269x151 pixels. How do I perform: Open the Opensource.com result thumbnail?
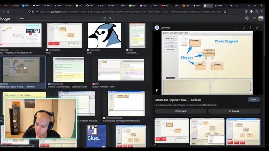pos(69,69)
